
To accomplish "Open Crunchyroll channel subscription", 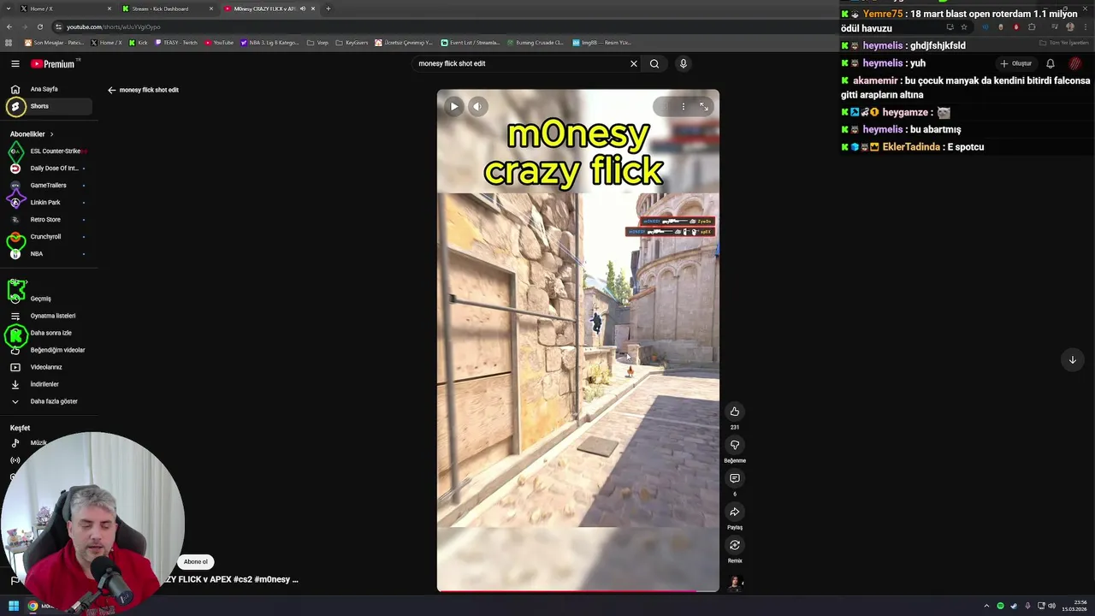I will pos(47,237).
